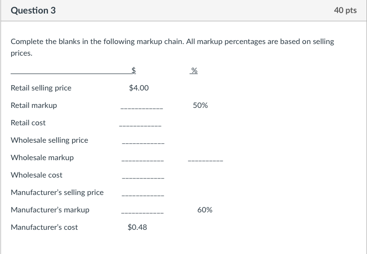Click the Manufacturer's markup dollar blank
Screen dimensions: 367x254
point(142,213)
